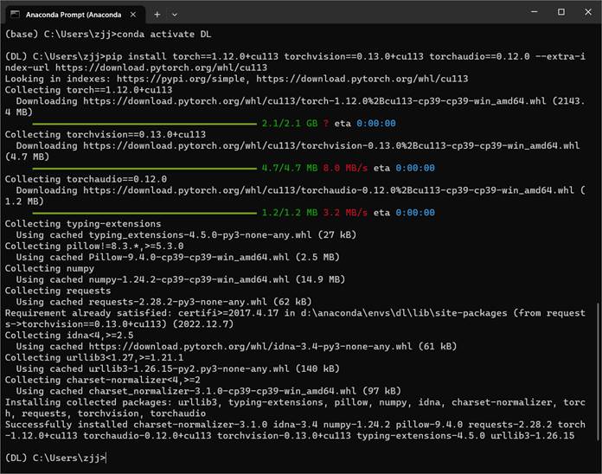602x474 pixels.
Task: Click 'Requirement already satisfied: certifi' line
Action: click(295, 318)
